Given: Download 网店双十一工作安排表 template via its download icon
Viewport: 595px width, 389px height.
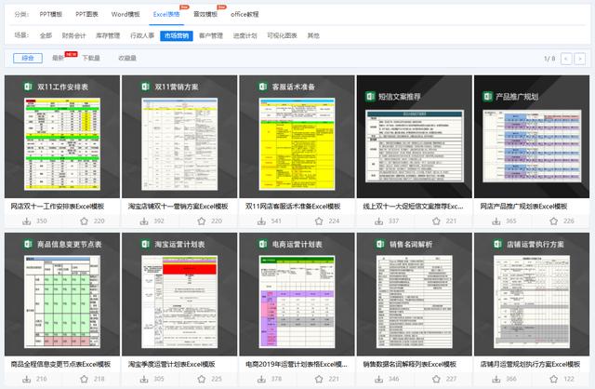Looking at the screenshot, I should (x=27, y=221).
